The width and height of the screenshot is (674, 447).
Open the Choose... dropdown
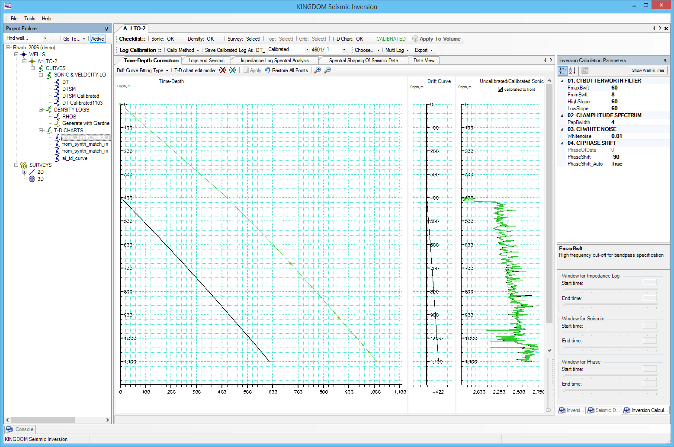coord(367,50)
